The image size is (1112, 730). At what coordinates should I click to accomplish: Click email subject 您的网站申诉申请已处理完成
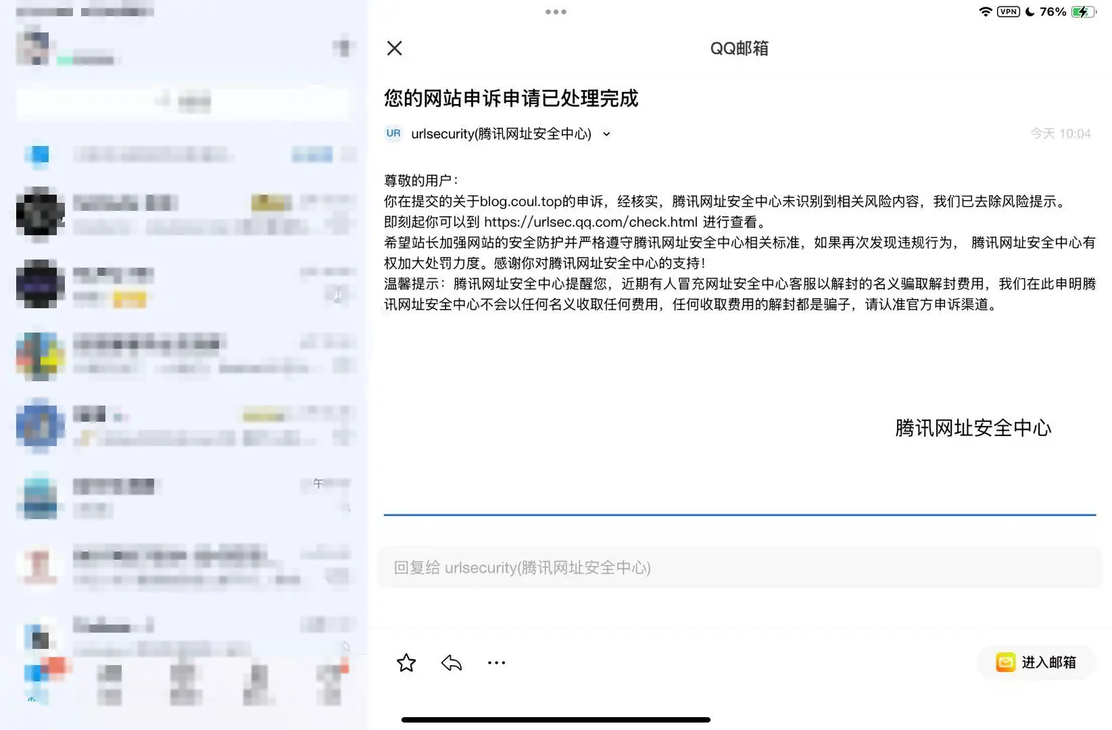[x=511, y=98]
